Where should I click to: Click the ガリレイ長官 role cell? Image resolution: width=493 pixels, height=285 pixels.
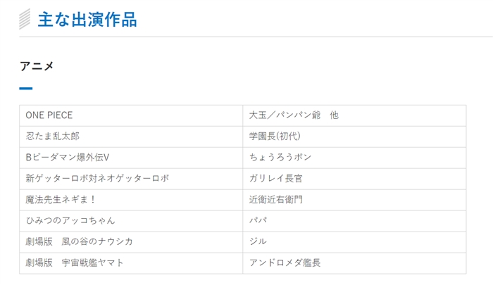(x=276, y=178)
